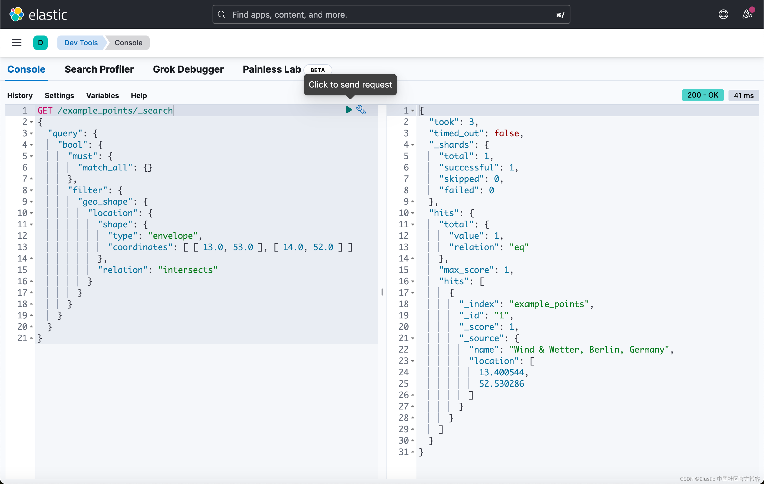Fold the request body starting at line 2

click(31, 122)
